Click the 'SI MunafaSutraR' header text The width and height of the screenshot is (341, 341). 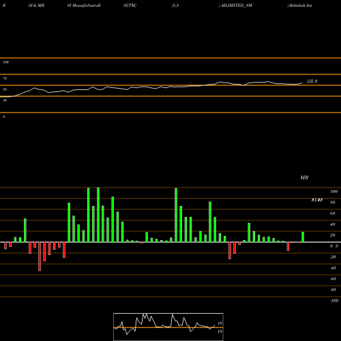84,5
